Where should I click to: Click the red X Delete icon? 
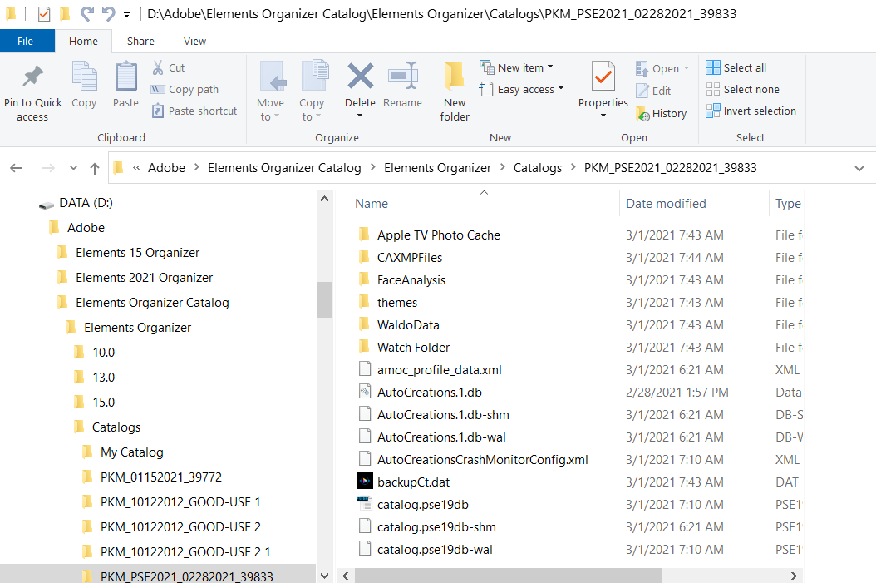(361, 76)
